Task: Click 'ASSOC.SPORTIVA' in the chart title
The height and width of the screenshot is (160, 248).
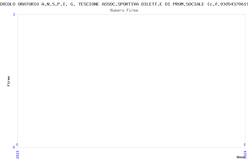Action: 120,4
